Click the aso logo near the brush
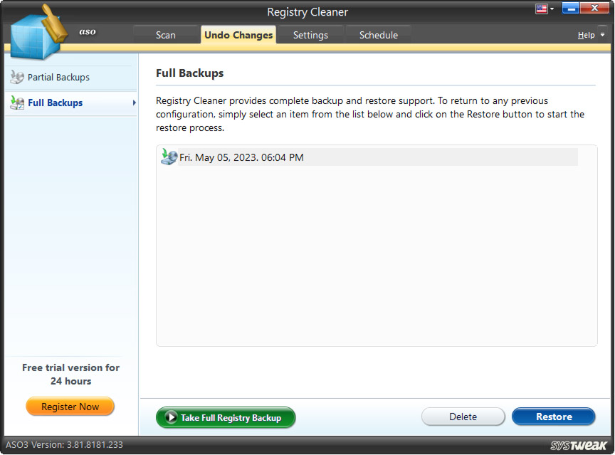Viewport: 615px width, 455px height. (88, 31)
